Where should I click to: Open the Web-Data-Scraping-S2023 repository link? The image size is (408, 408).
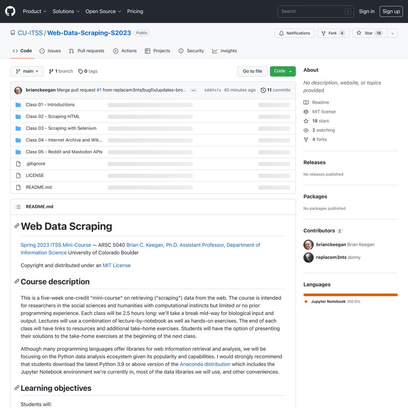point(89,33)
